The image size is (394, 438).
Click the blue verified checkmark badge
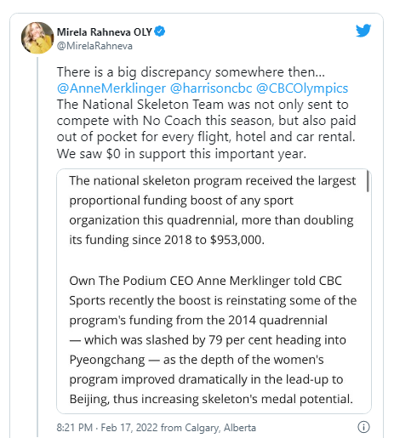160,31
